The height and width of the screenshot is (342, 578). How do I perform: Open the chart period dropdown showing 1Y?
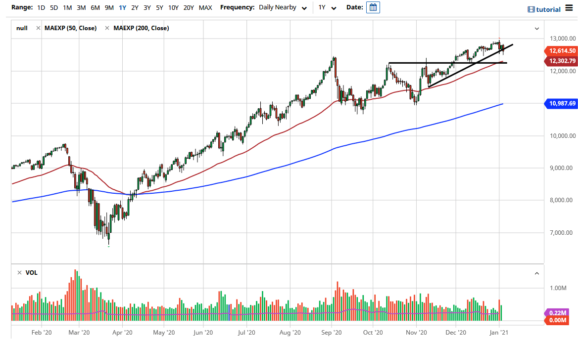click(328, 7)
